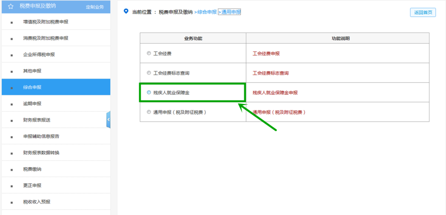Click the >通用申报 breadcrumb link
The width and height of the screenshot is (446, 215).
[230, 12]
